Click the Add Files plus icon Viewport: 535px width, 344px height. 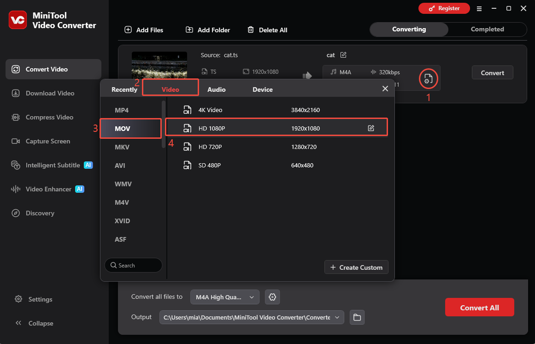tap(128, 30)
